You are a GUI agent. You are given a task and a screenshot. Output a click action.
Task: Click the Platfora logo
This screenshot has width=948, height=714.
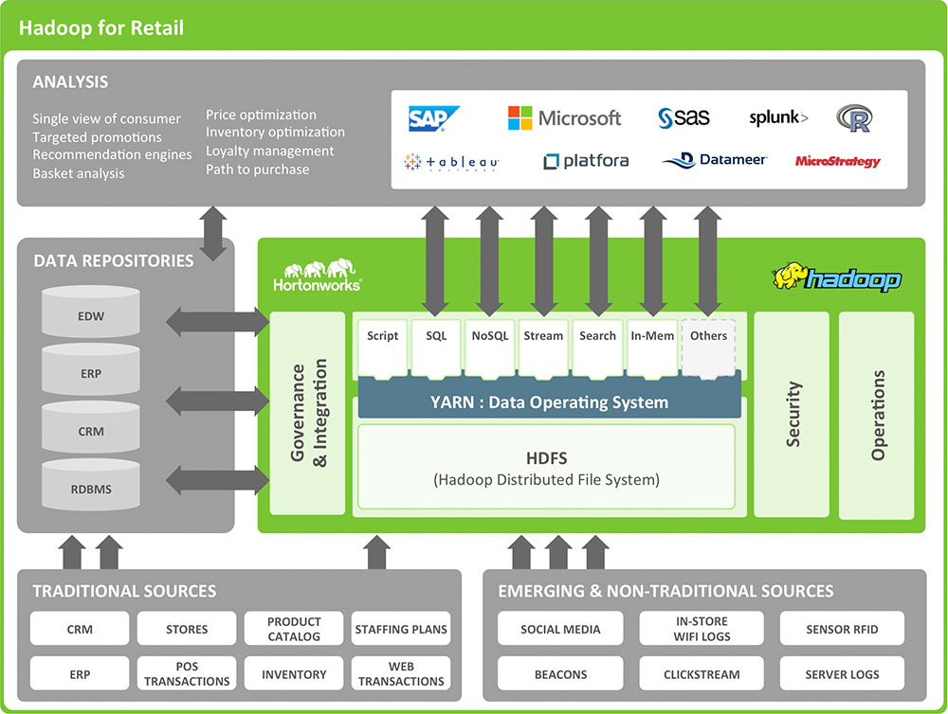586,161
